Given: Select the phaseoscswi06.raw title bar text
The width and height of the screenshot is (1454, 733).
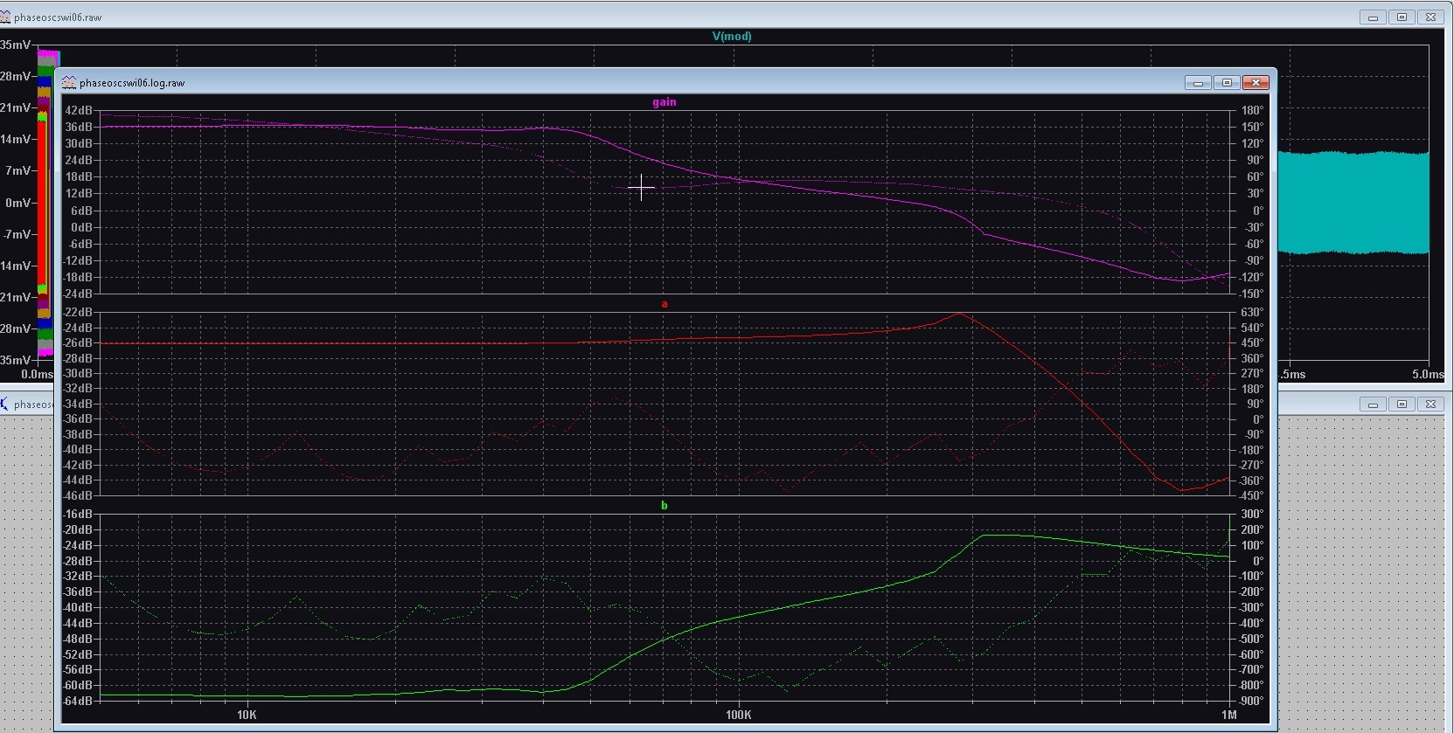Looking at the screenshot, I should 58,17.
